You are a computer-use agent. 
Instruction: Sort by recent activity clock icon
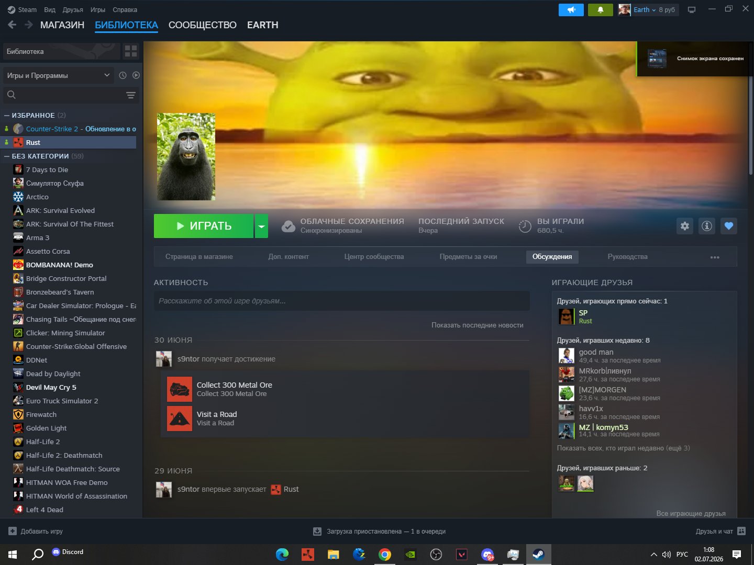click(x=123, y=75)
